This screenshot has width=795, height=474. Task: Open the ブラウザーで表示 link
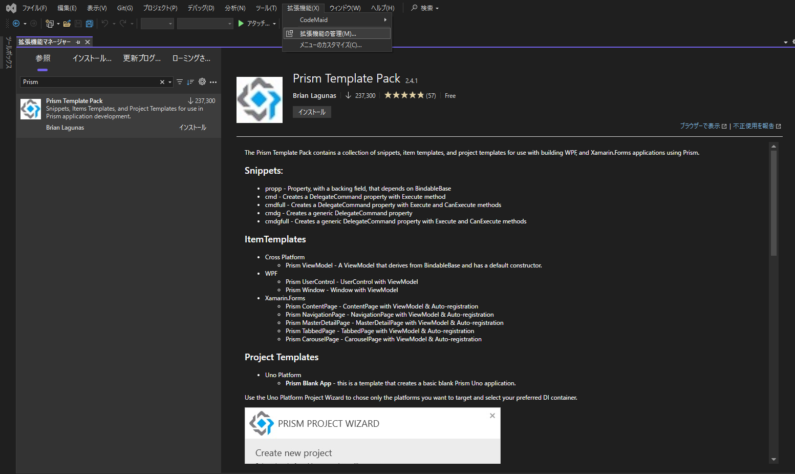click(x=703, y=126)
